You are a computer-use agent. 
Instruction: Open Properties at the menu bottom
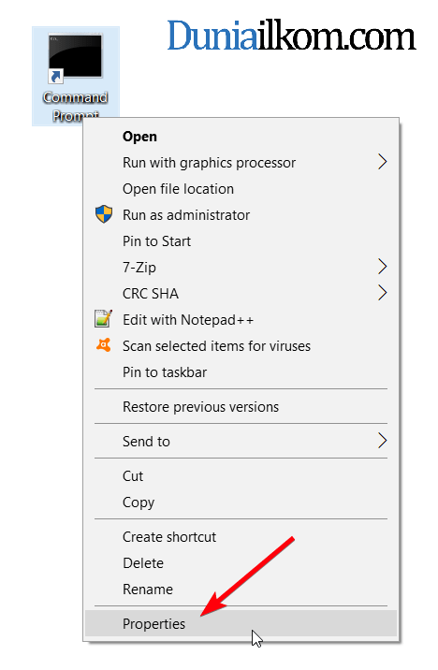(x=241, y=624)
